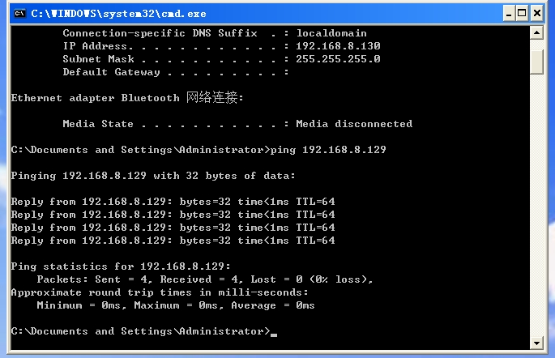This screenshot has height=358, width=555.
Task: Click the Default Gateway line
Action: [x=176, y=72]
